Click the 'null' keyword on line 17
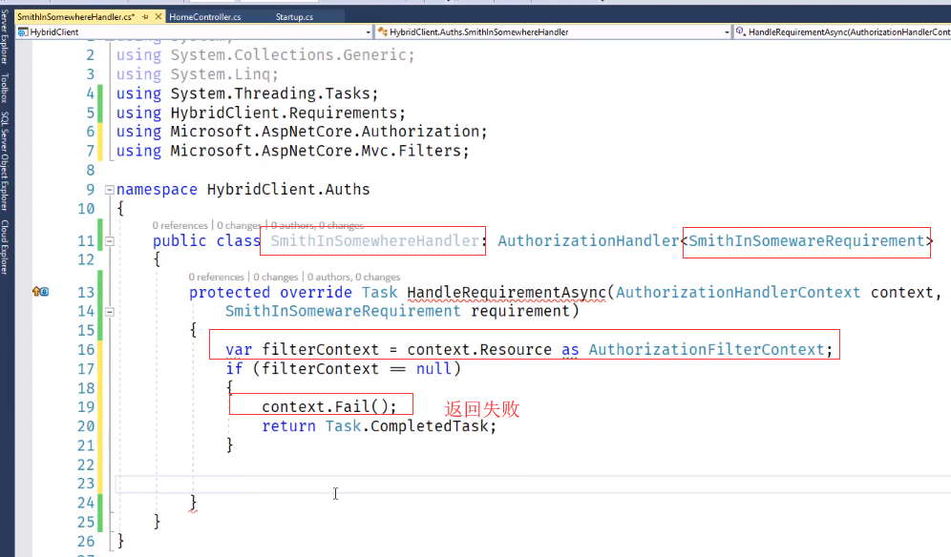 click(x=433, y=369)
